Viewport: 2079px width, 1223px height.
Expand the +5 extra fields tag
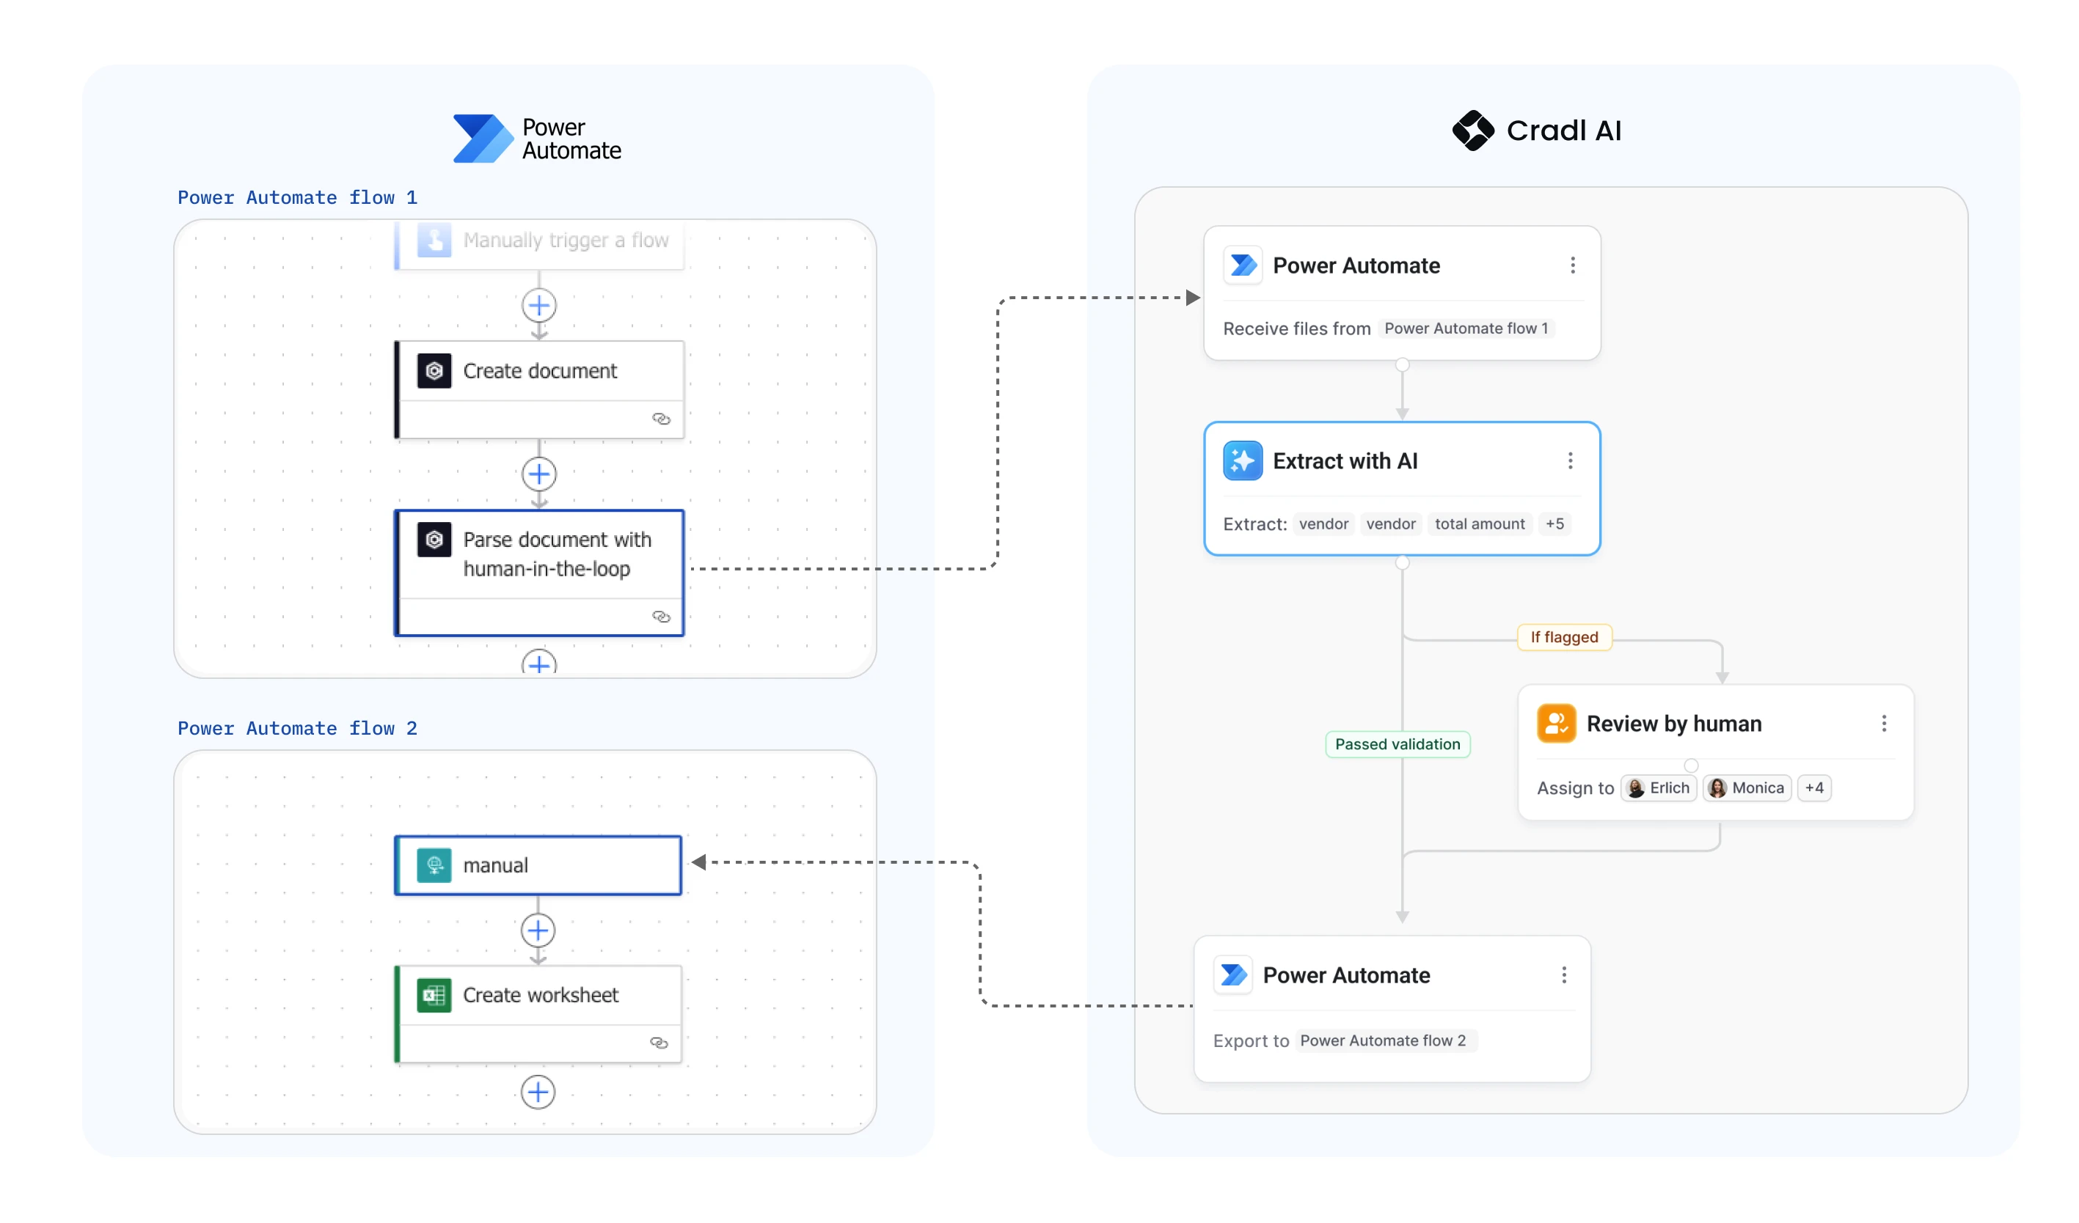tap(1554, 524)
